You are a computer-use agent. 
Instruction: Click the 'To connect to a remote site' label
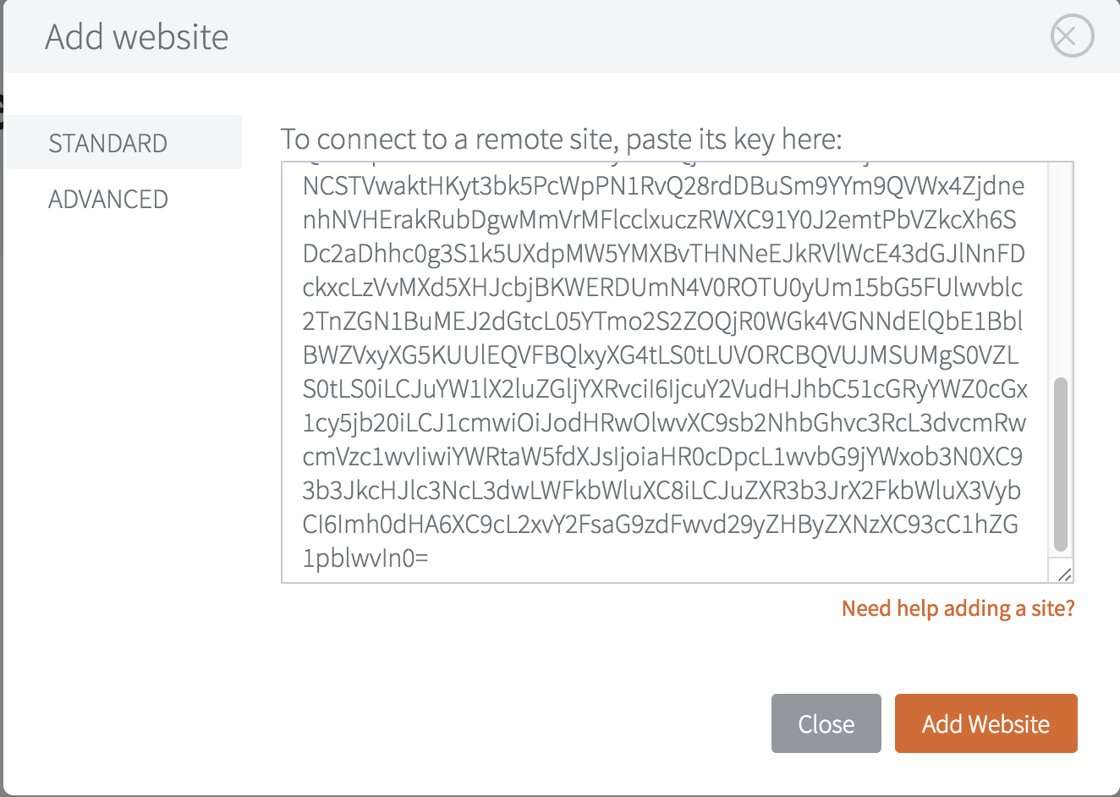click(562, 139)
